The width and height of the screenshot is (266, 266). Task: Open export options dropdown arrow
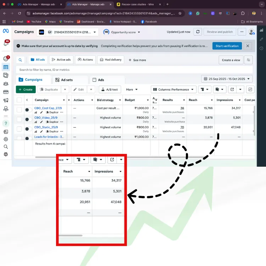pos(240,89)
